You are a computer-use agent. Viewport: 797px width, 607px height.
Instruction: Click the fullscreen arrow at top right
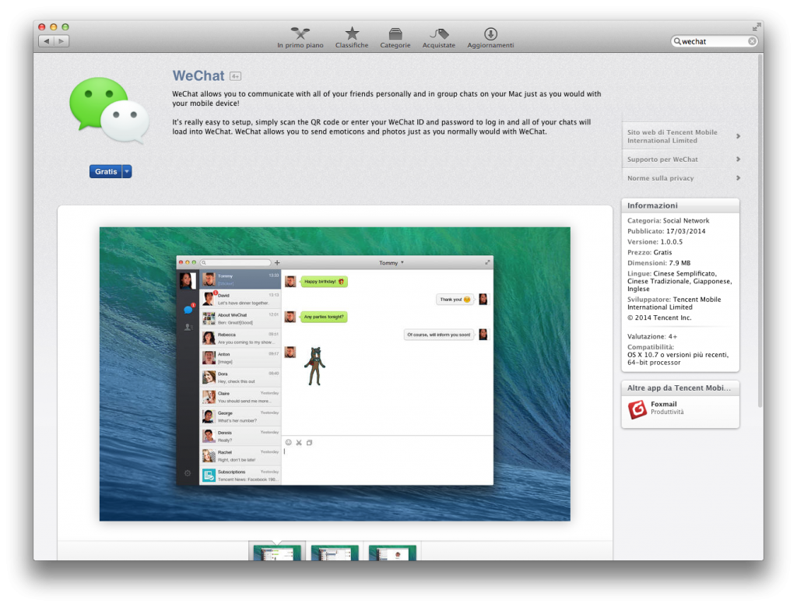[x=756, y=26]
